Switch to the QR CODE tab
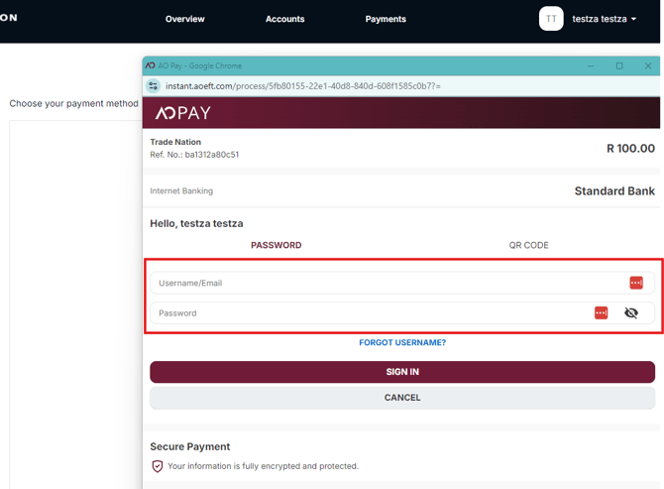The width and height of the screenshot is (664, 489). (528, 245)
